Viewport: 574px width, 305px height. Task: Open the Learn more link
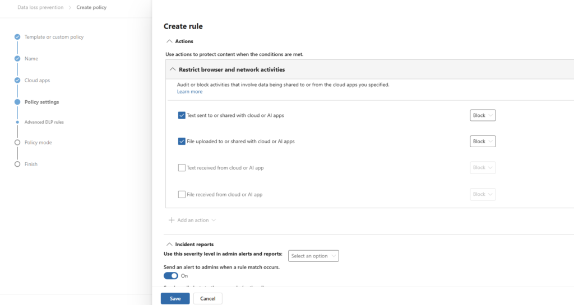click(x=189, y=91)
